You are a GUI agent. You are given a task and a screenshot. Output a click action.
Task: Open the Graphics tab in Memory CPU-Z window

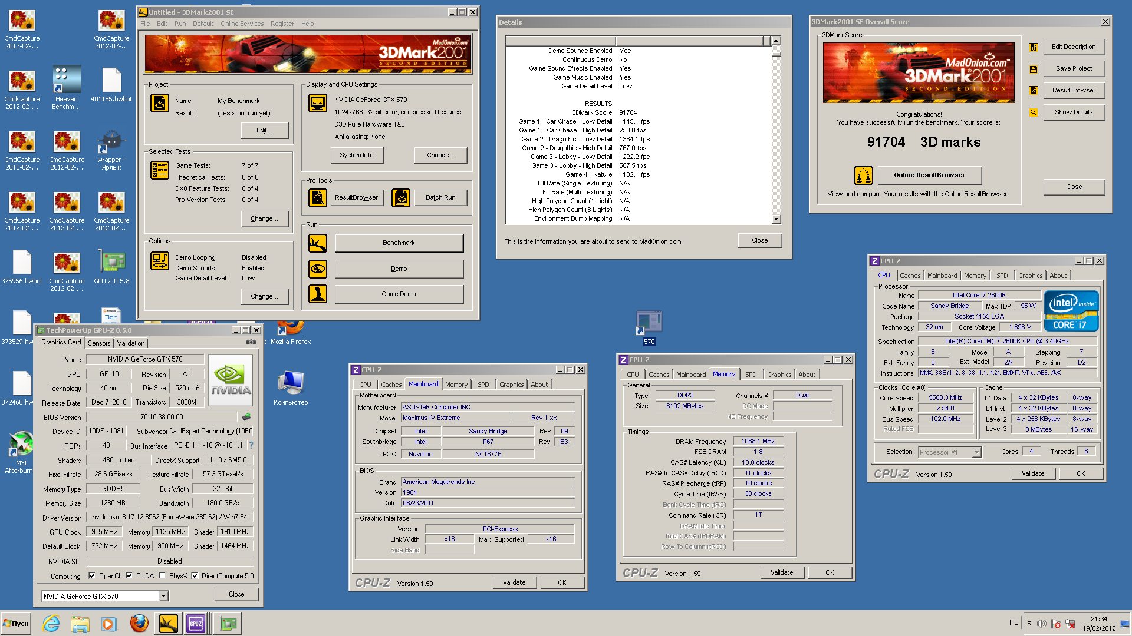779,375
